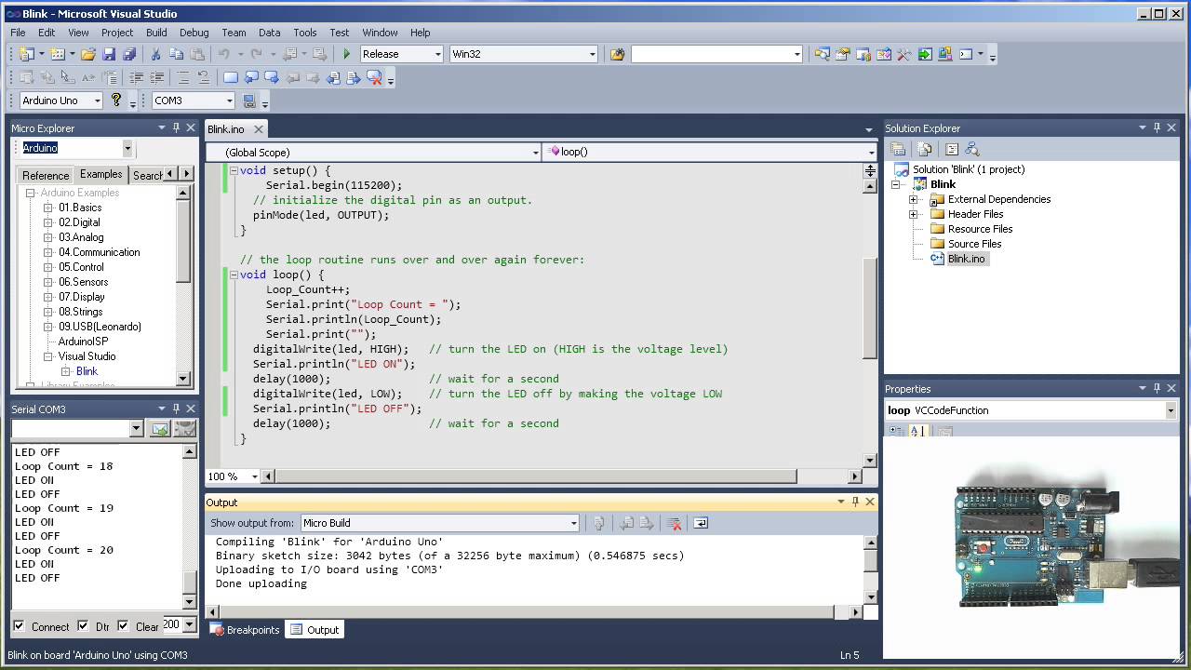
Task: Select the Blink.ino editor tab
Action: click(226, 129)
